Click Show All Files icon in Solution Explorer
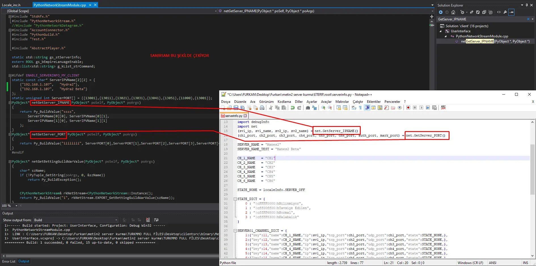The width and height of the screenshot is (536, 266). point(490,12)
